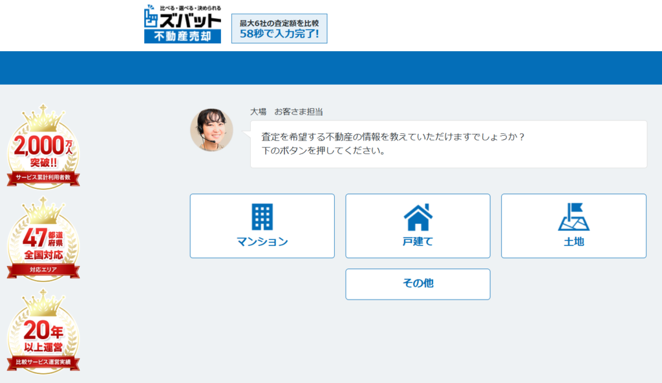Click the crown atop the 2,000万人 badge
Viewport: 662px width, 383px height.
[x=43, y=116]
